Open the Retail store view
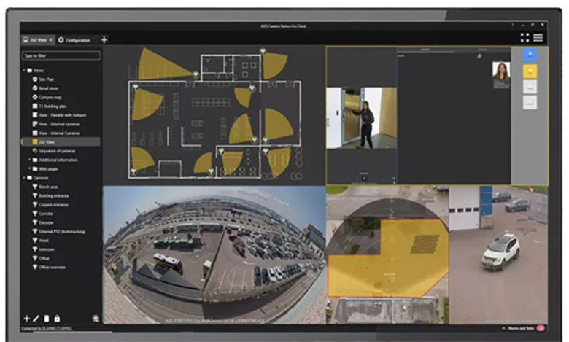The width and height of the screenshot is (569, 342). click(48, 88)
